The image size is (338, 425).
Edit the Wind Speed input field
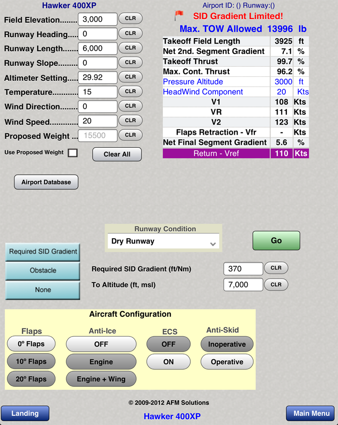coord(98,121)
